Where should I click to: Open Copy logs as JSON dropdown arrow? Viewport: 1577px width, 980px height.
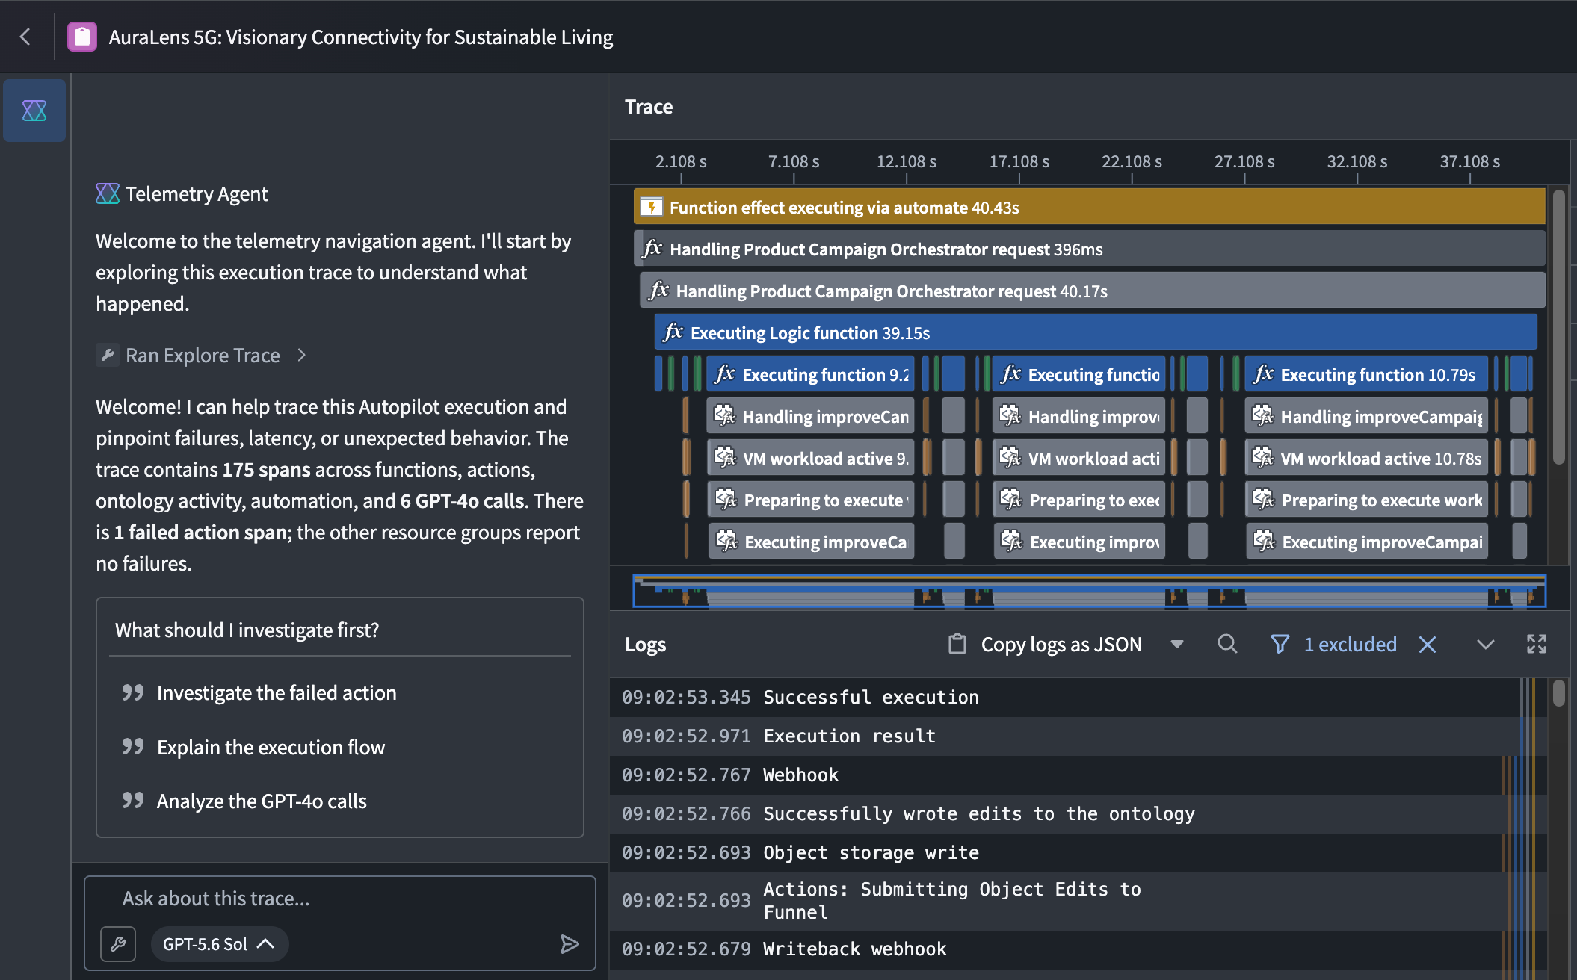pos(1177,644)
